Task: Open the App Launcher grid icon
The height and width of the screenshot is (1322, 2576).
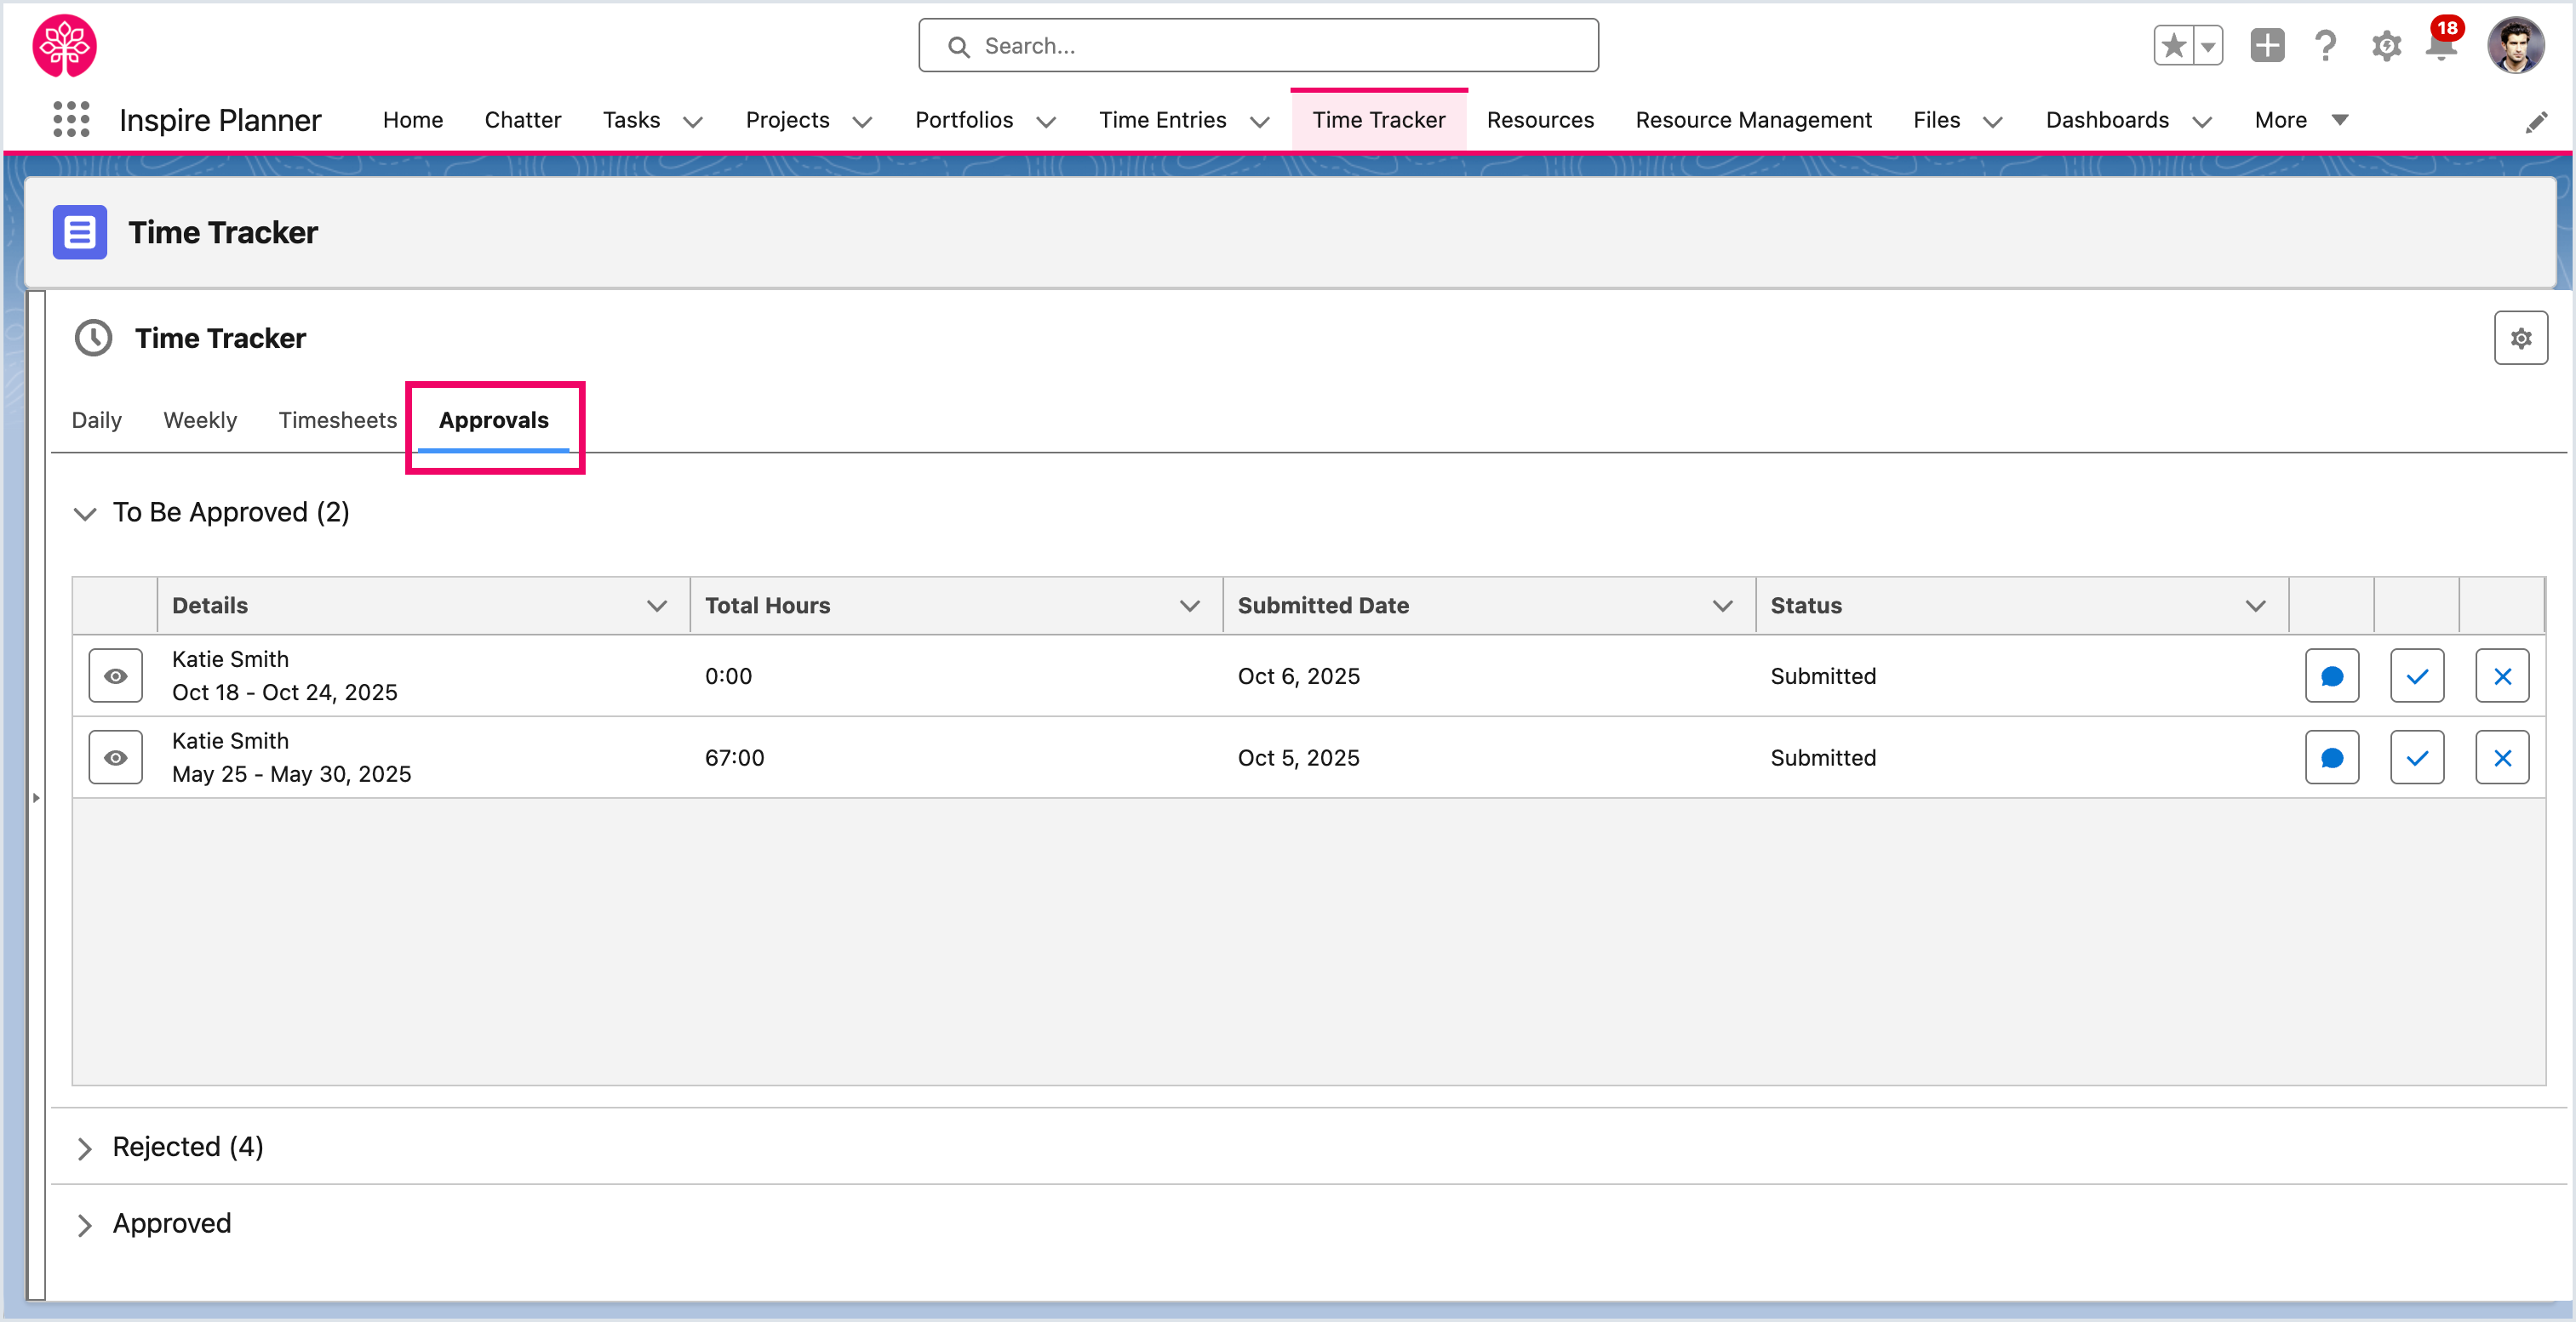Action: [71, 120]
